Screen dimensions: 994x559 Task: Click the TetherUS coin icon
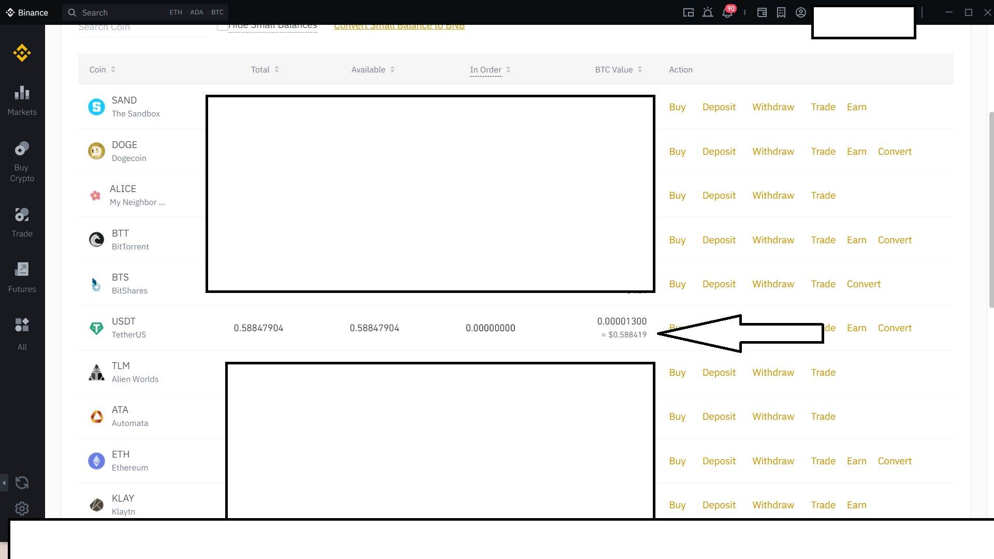tap(96, 328)
